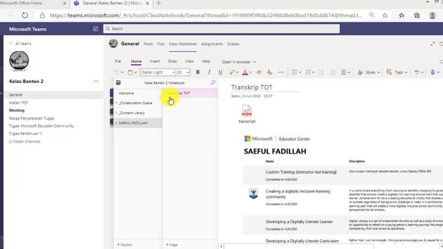Click the bulleted list icon
This screenshot has height=249, width=443.
[x=294, y=72]
